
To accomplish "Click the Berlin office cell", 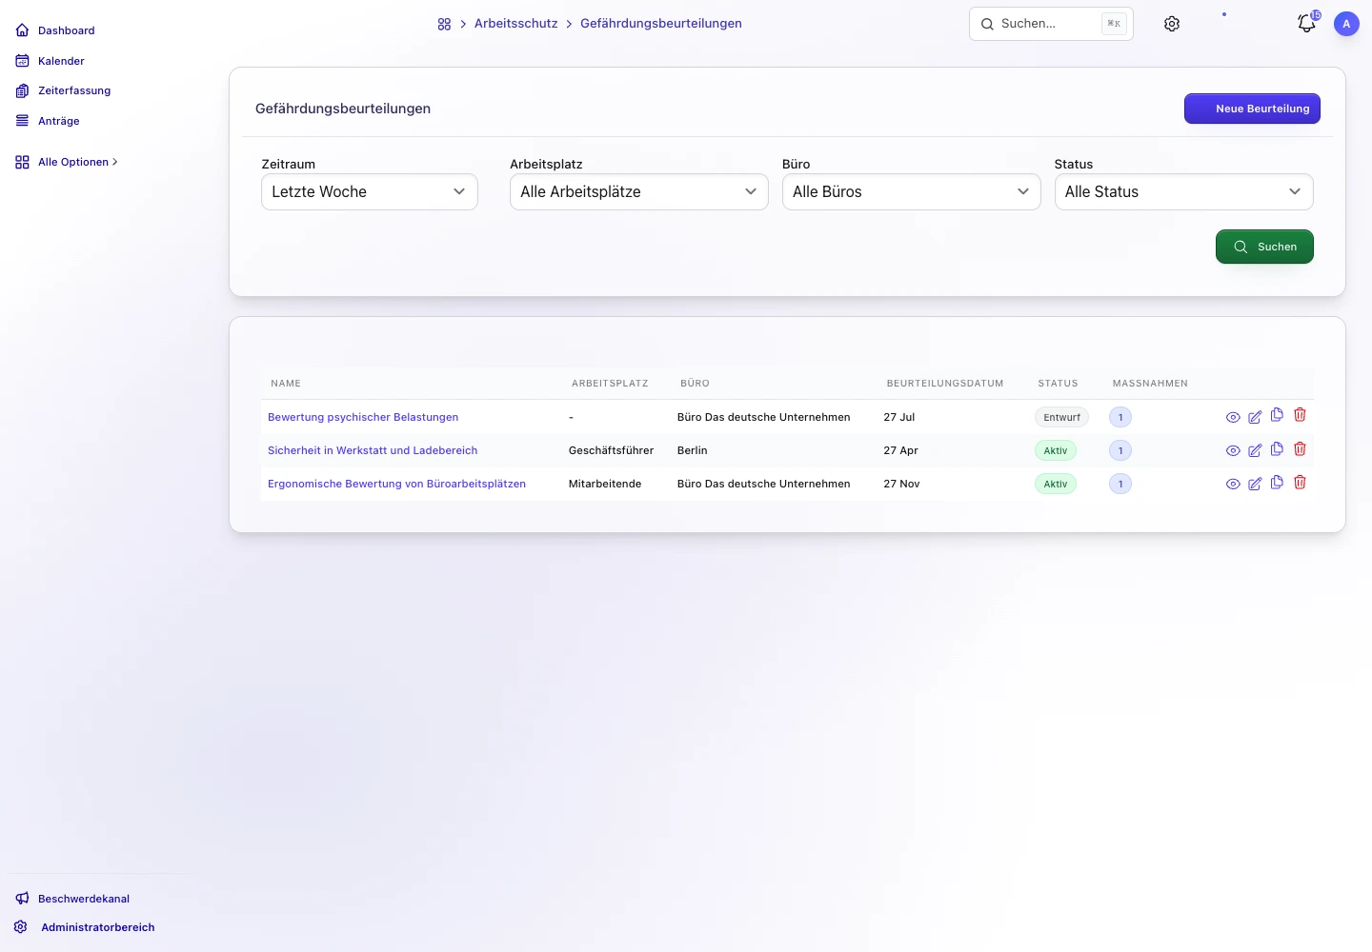I will 693,450.
